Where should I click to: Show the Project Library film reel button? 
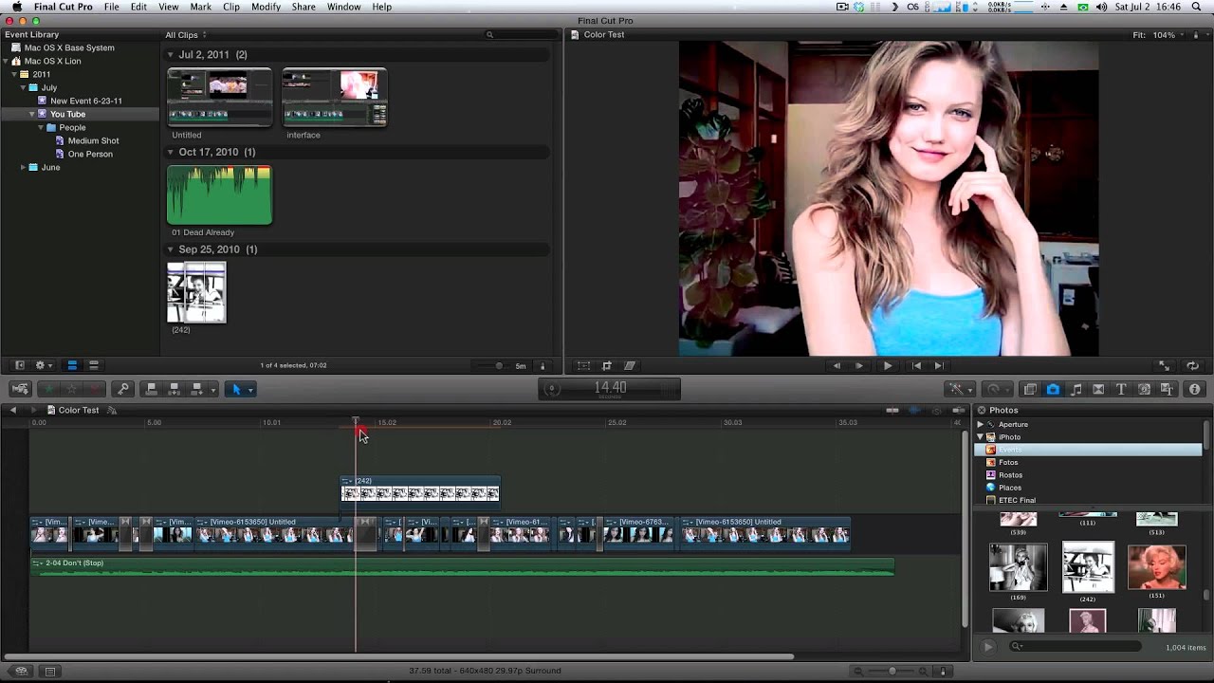21,671
